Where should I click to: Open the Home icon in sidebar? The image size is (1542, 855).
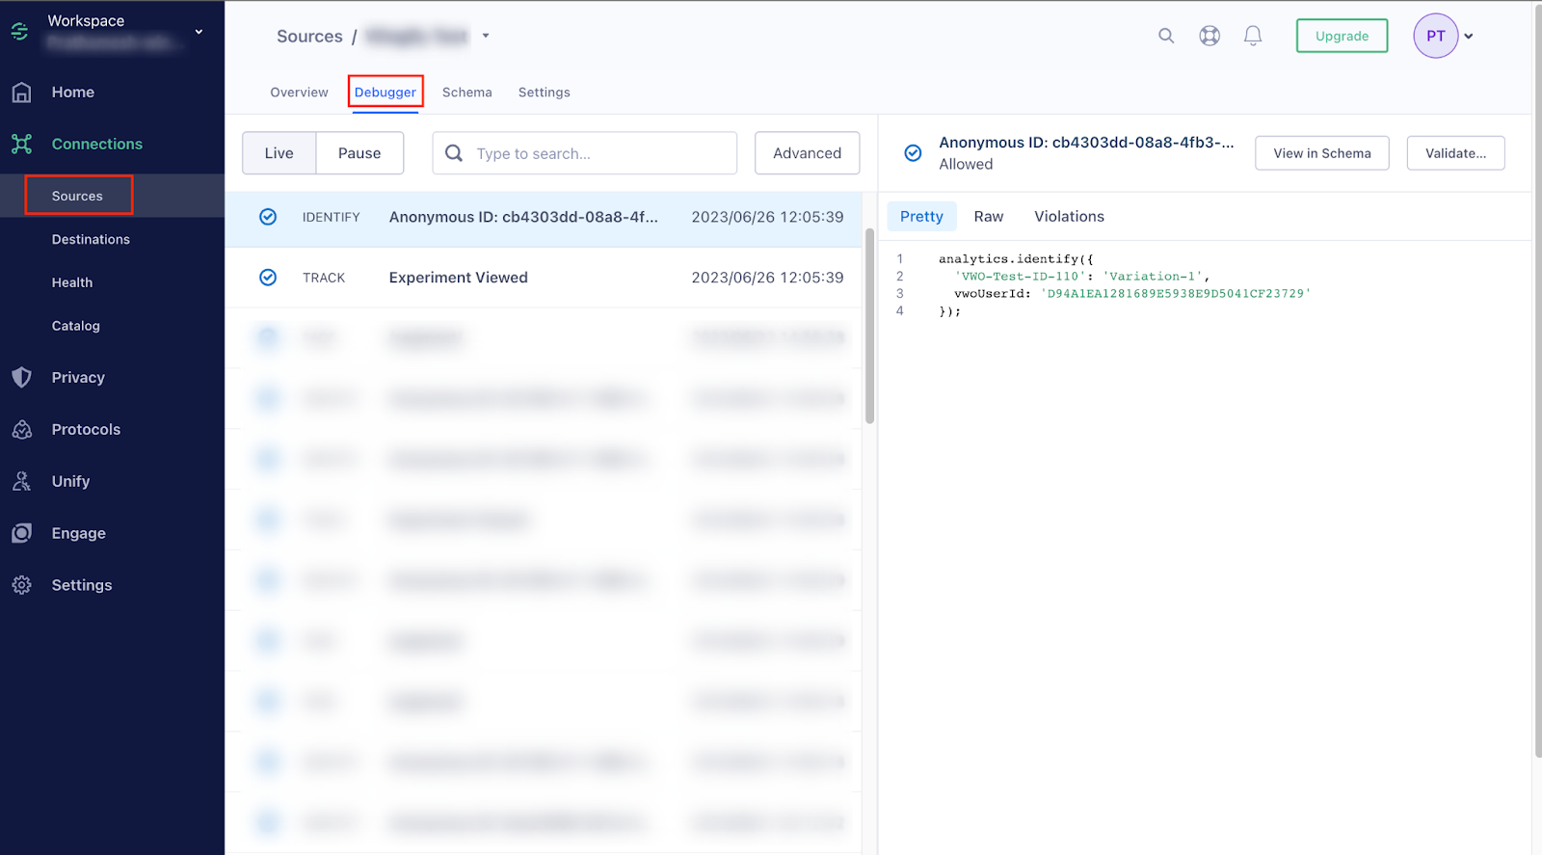[21, 93]
